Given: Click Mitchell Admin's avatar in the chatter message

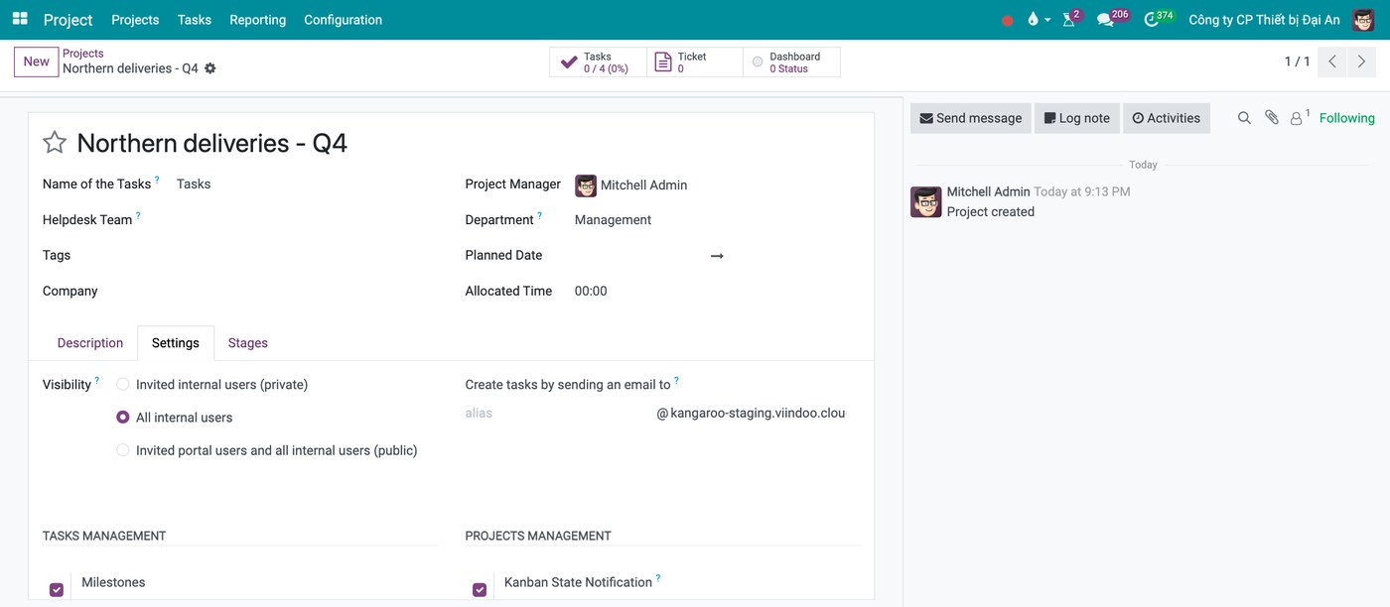Looking at the screenshot, I should tap(926, 201).
